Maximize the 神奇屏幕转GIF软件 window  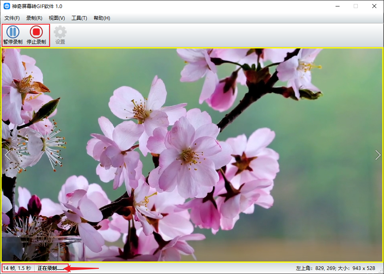[x=356, y=6]
